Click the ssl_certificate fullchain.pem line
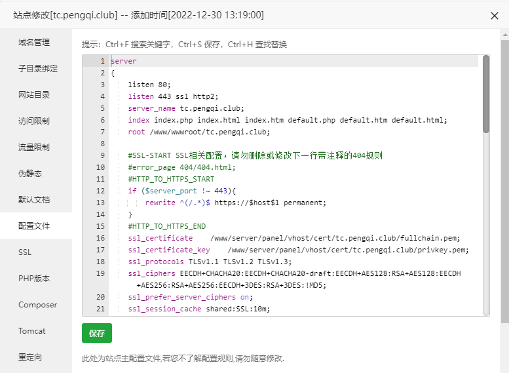The image size is (509, 373). (294, 238)
